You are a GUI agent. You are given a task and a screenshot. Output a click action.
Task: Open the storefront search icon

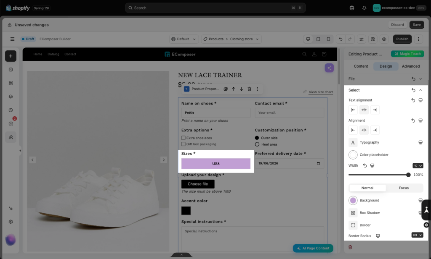coord(304,54)
